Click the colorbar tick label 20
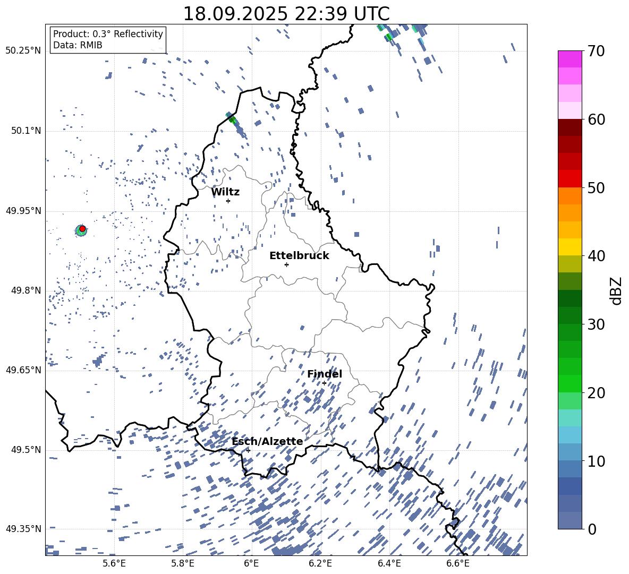 point(596,393)
